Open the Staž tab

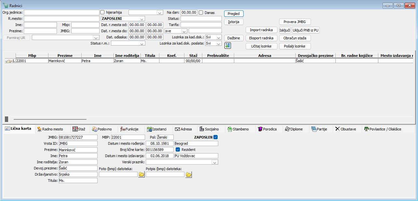[x=79, y=129]
